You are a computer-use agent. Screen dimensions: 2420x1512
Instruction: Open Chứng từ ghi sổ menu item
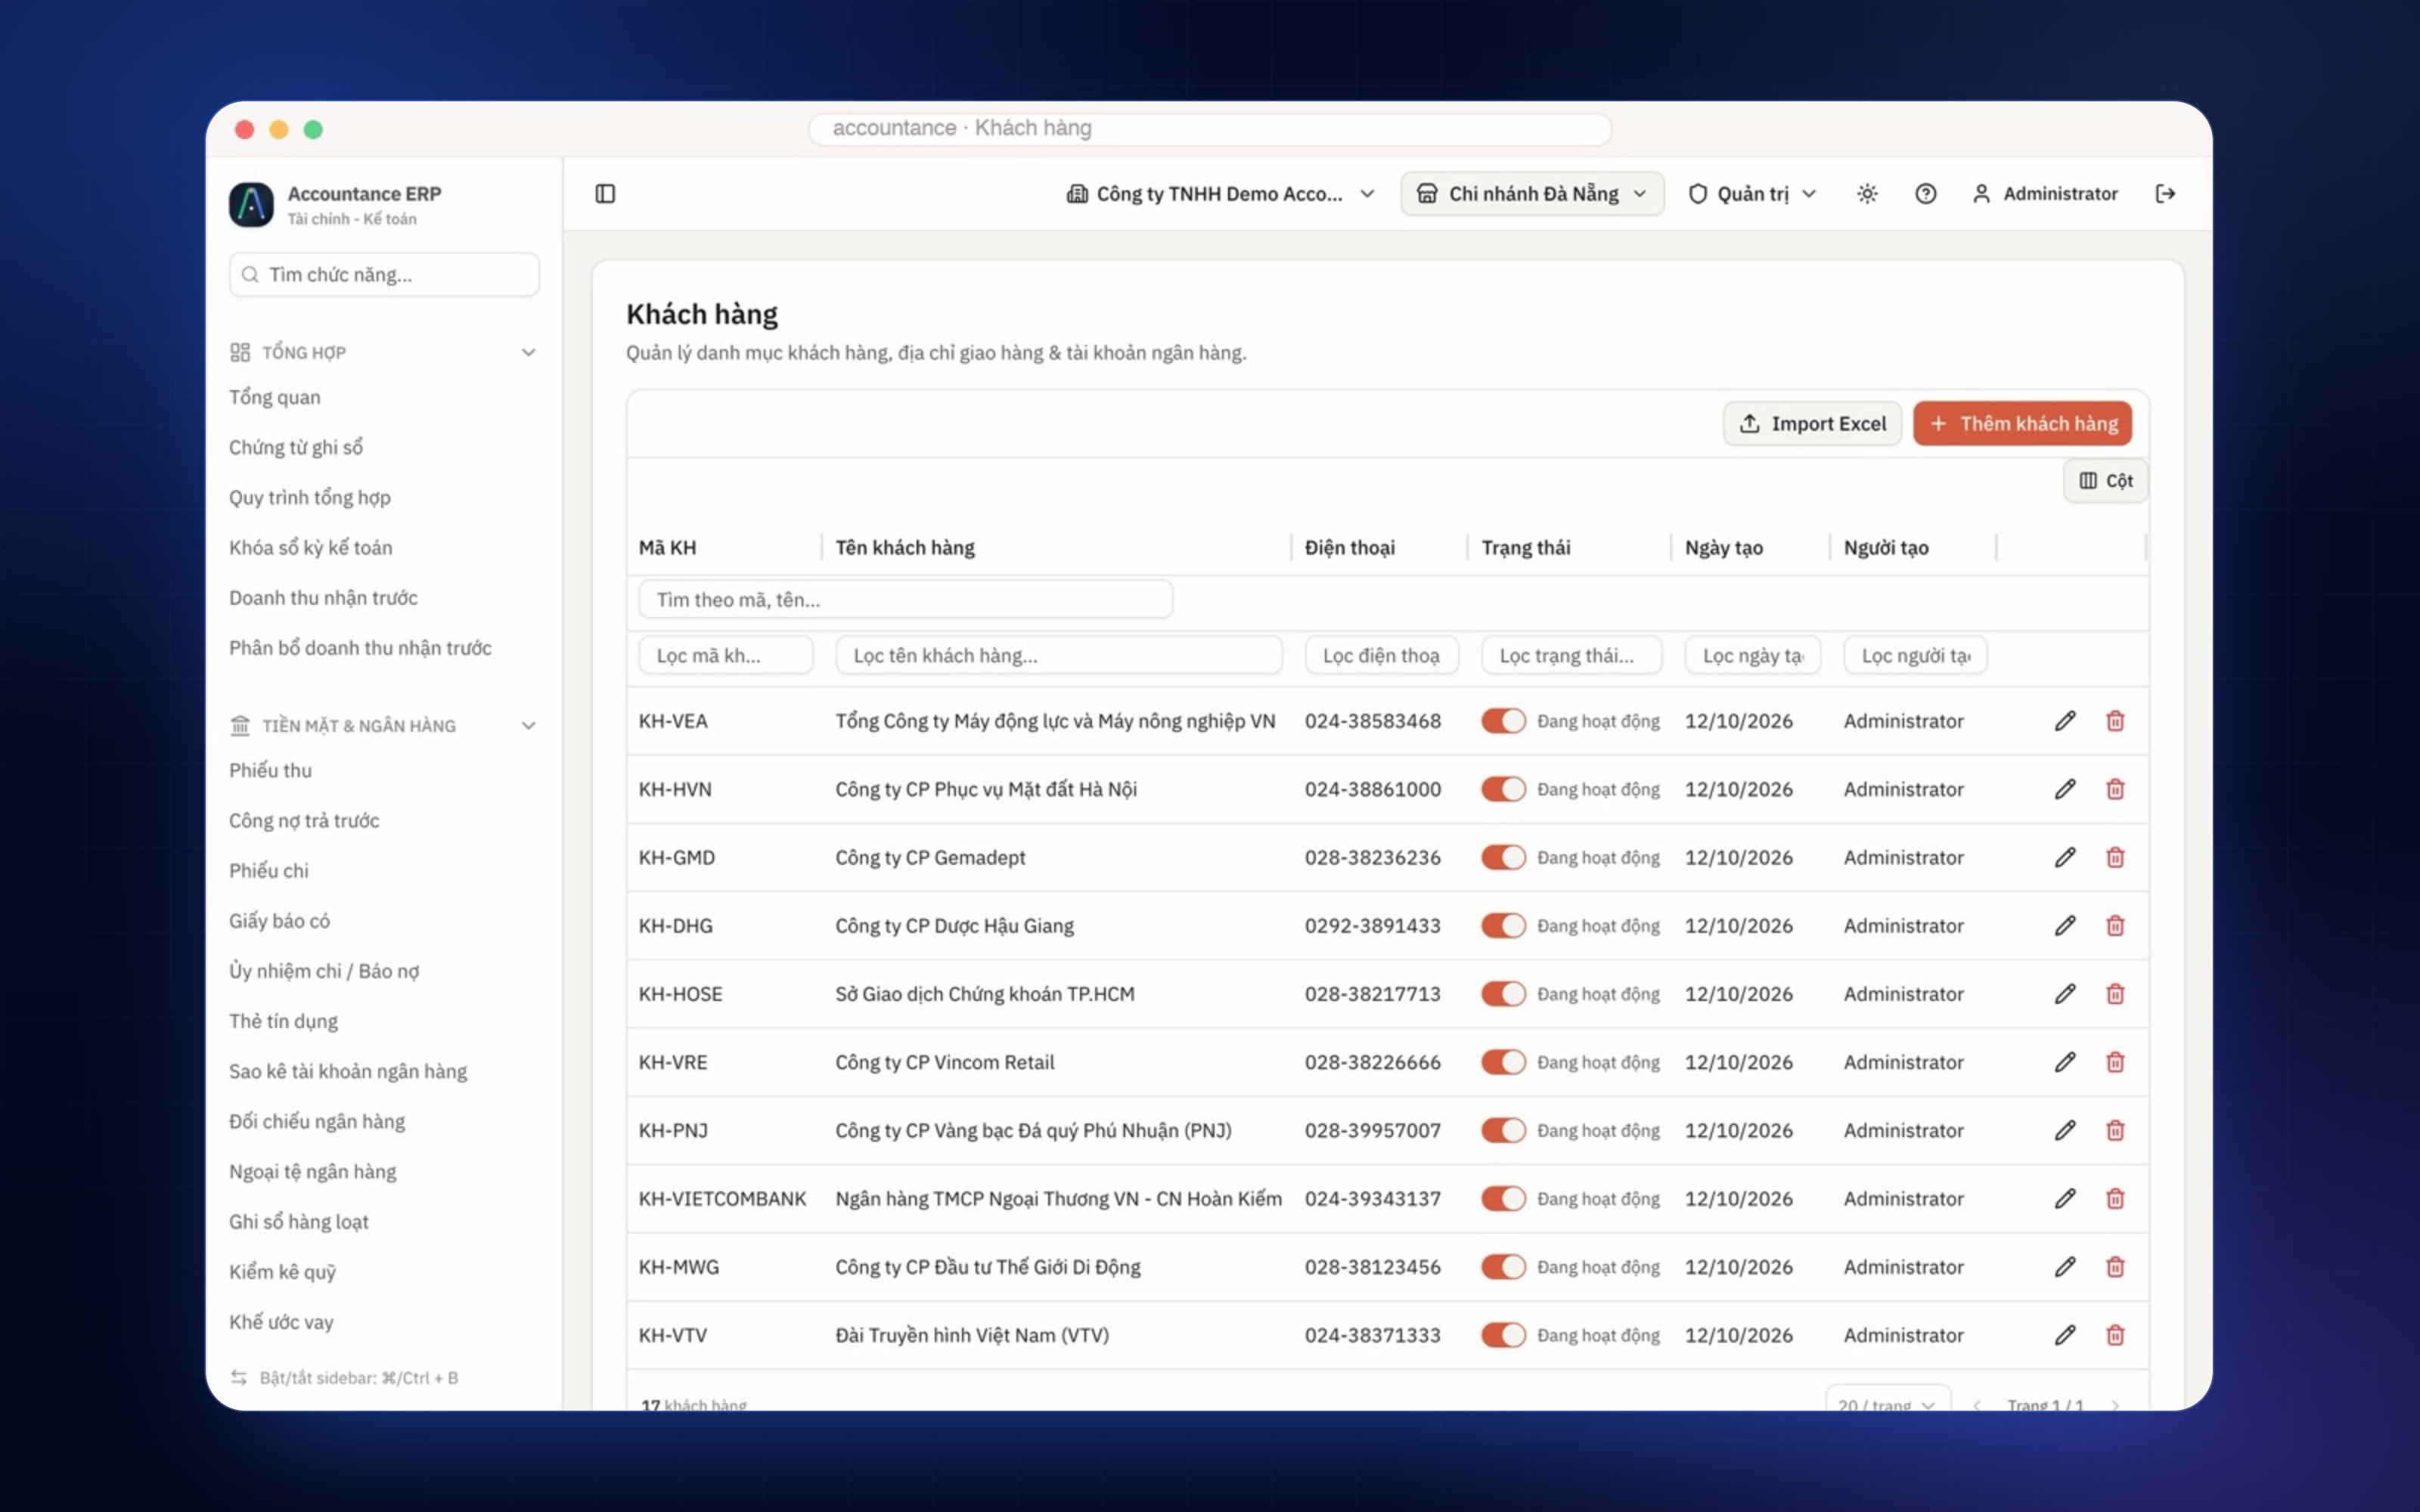tap(296, 447)
